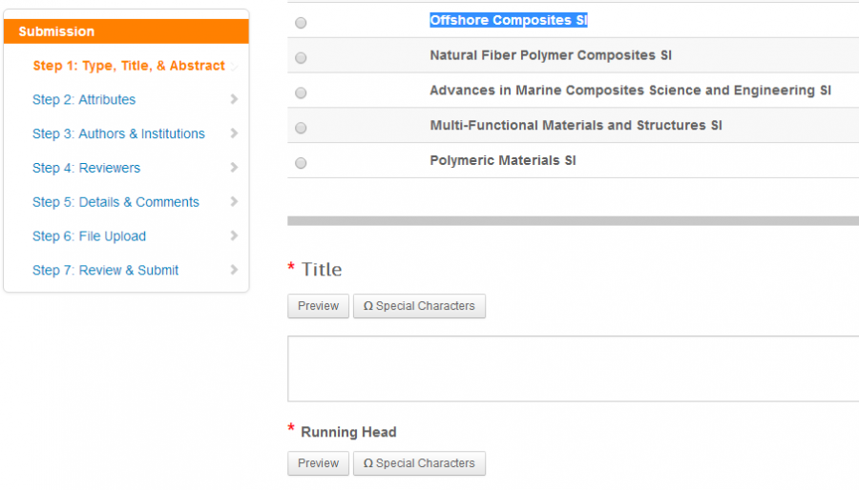Choose Natural Fiber Polymer Composites SI option
The image size is (859, 490).
302,58
